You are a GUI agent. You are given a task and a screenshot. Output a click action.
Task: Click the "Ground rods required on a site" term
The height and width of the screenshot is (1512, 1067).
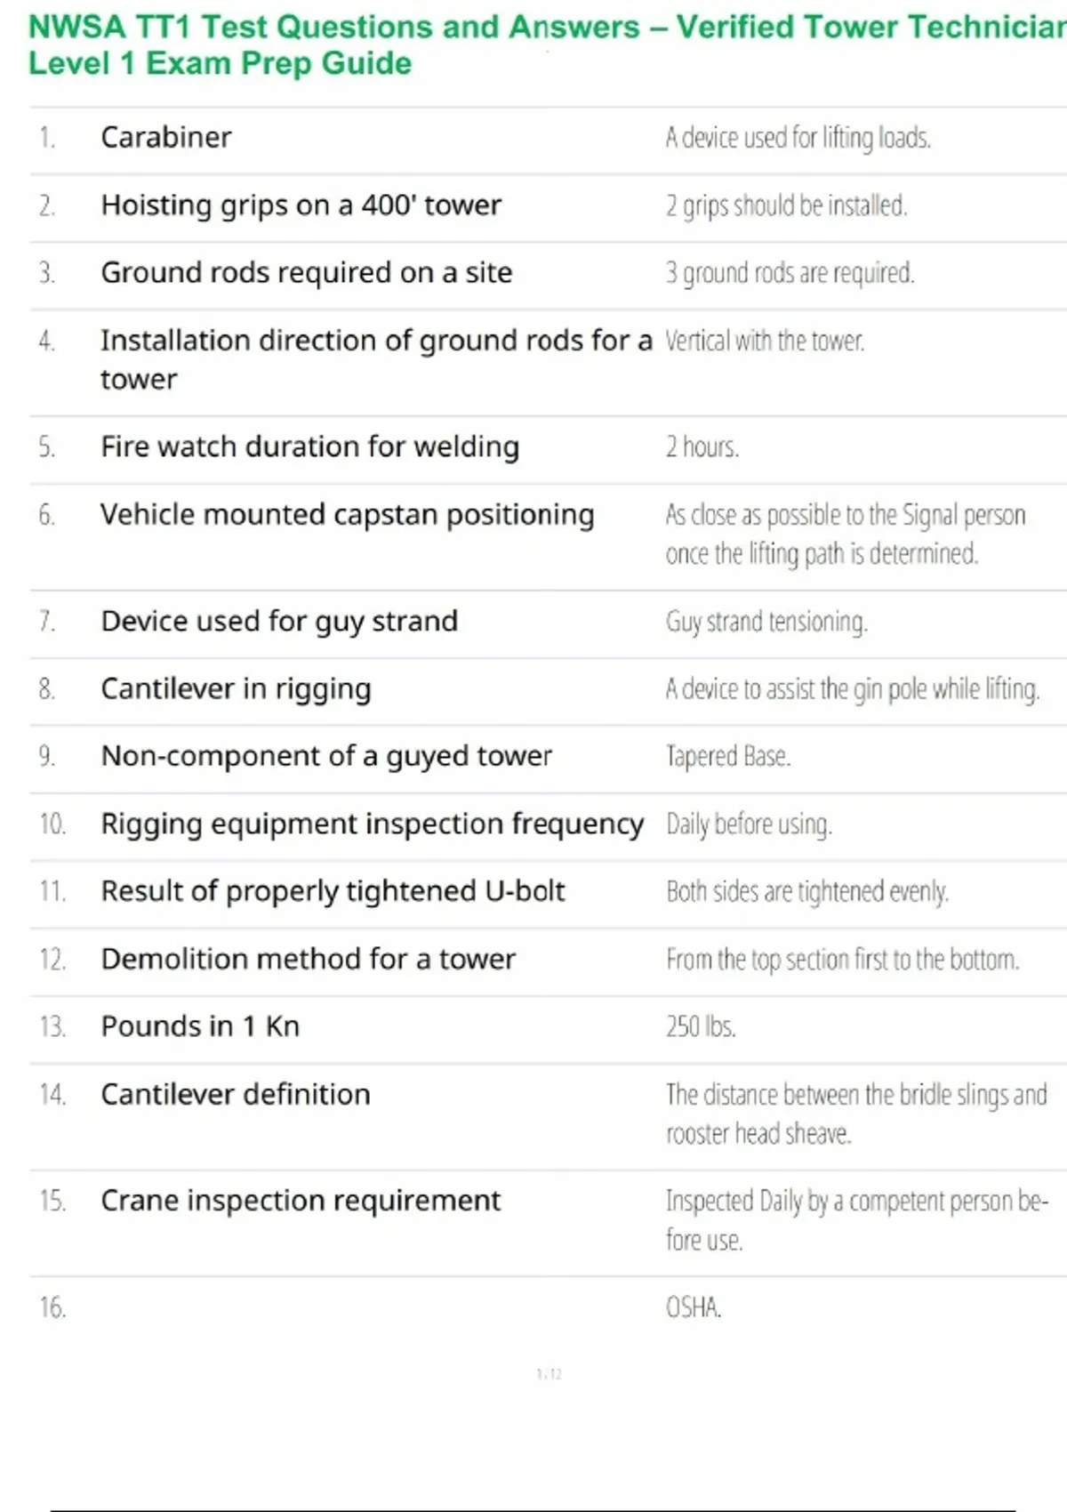[x=306, y=273]
